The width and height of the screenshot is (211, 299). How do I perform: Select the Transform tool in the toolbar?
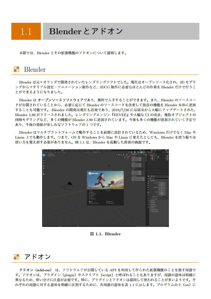click(x=44, y=168)
